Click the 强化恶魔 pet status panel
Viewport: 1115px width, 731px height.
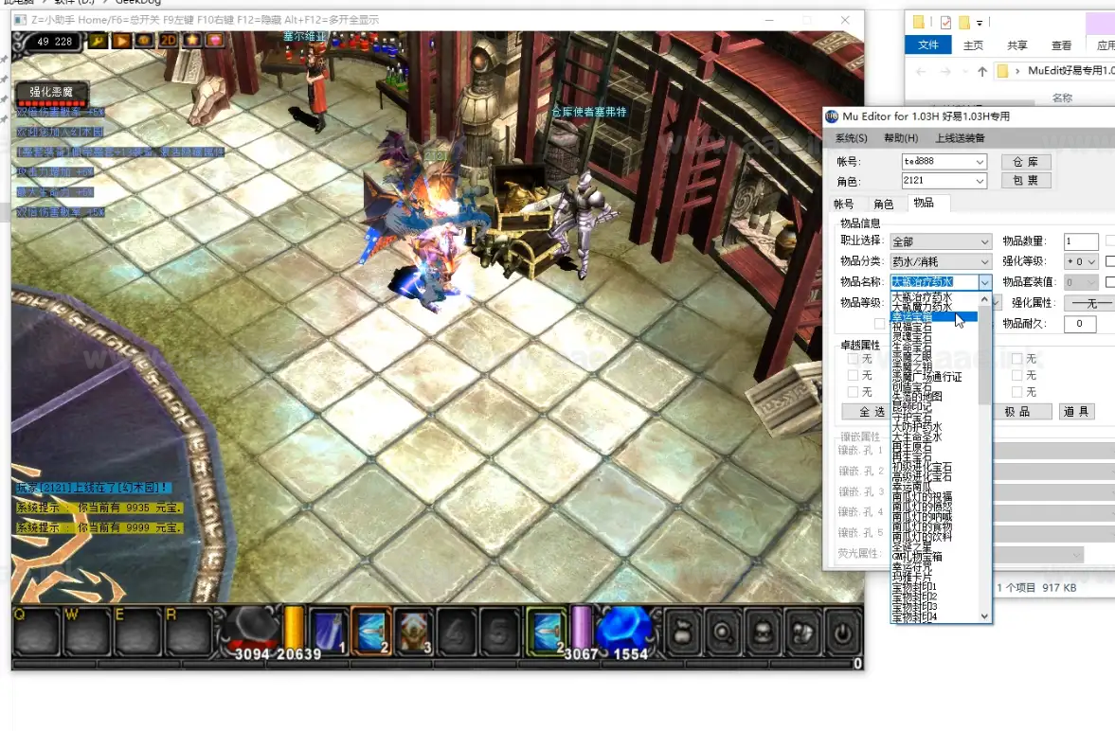pyautogui.click(x=51, y=94)
